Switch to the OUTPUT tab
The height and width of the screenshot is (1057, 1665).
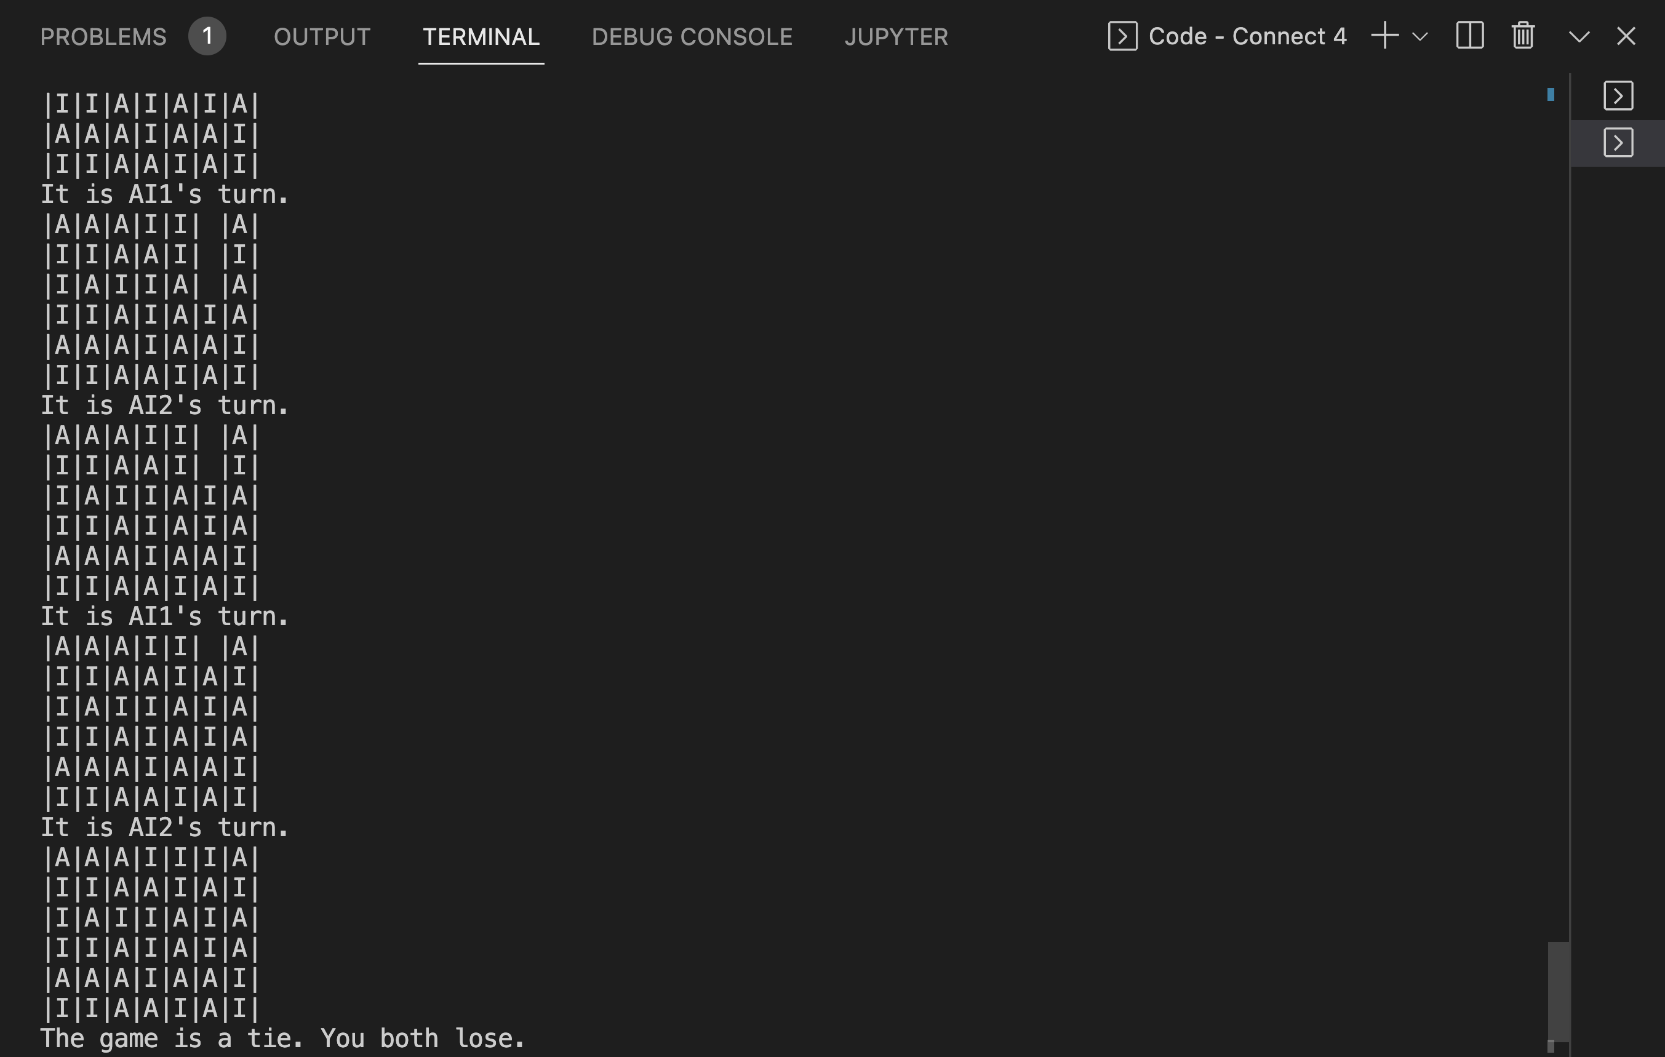click(x=322, y=37)
